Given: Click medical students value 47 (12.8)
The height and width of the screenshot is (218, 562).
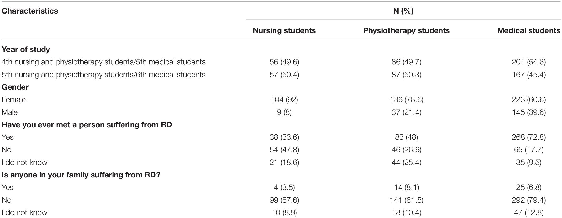Looking at the screenshot, I should coord(529,212).
